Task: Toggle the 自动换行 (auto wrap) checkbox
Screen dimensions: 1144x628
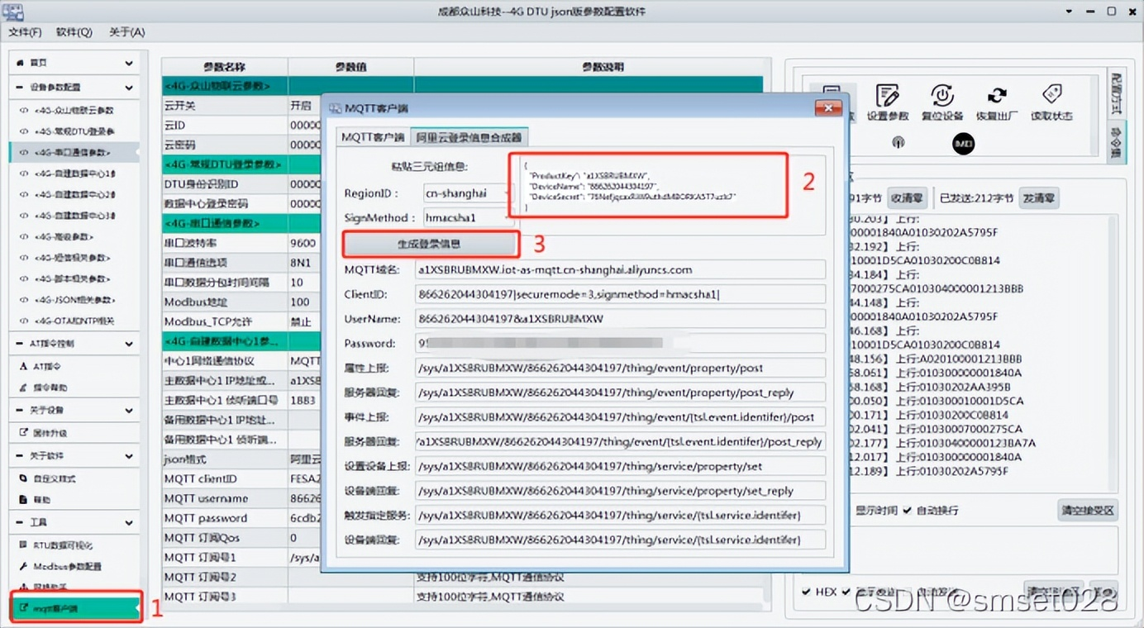Action: click(908, 510)
